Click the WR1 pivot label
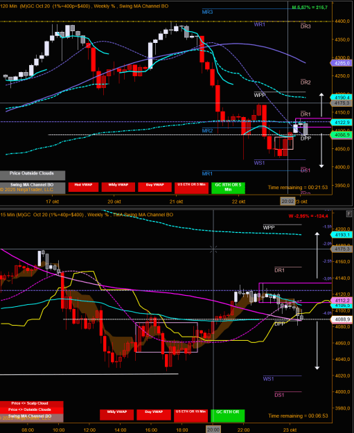 [260, 24]
